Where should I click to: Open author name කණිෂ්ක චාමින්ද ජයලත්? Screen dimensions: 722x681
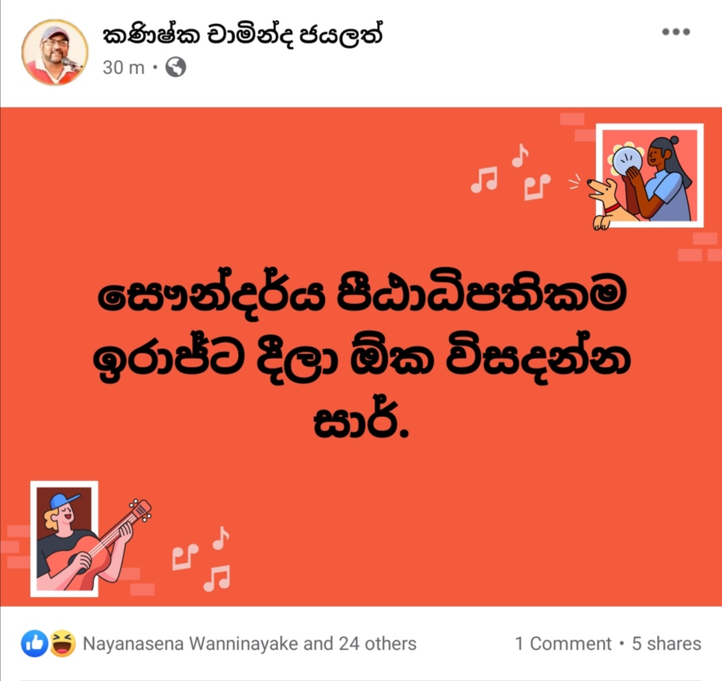(243, 35)
